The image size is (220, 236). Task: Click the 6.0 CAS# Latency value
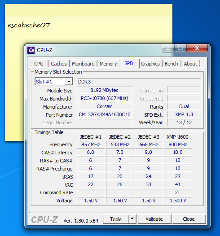(91, 152)
